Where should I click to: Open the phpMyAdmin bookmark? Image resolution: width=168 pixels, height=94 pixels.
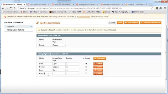point(92,12)
